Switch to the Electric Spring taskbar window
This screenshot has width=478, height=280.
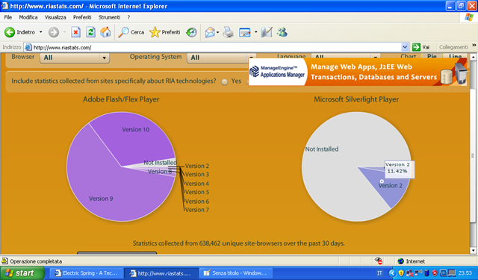[87, 273]
